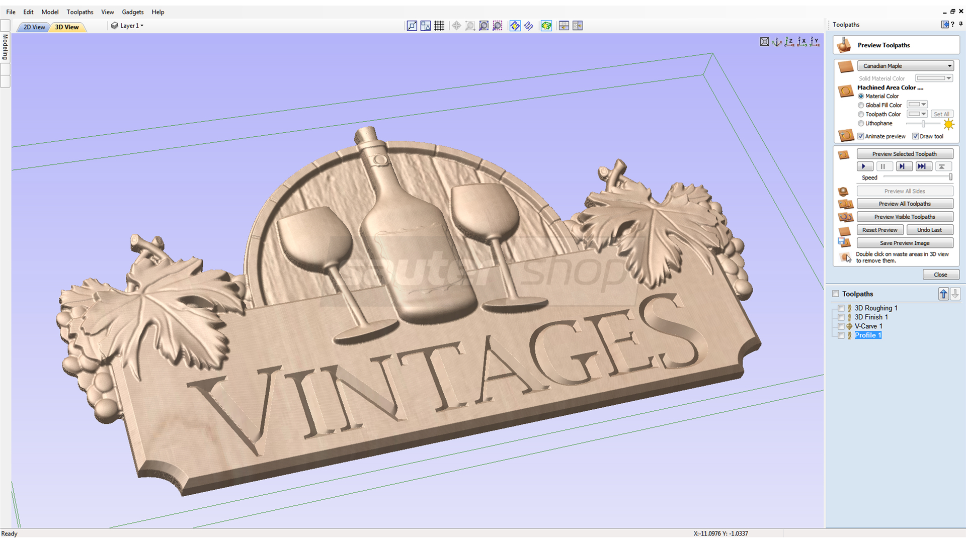The width and height of the screenshot is (966, 543).
Task: Click the Reset Preview button
Action: pos(880,229)
